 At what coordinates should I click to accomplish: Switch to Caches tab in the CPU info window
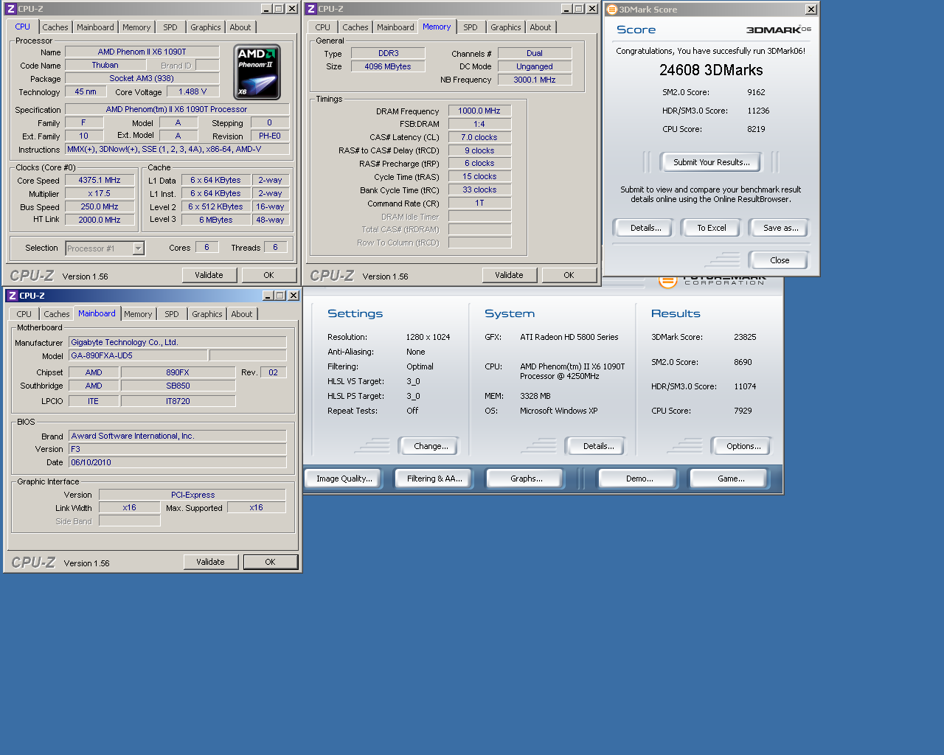pos(55,27)
